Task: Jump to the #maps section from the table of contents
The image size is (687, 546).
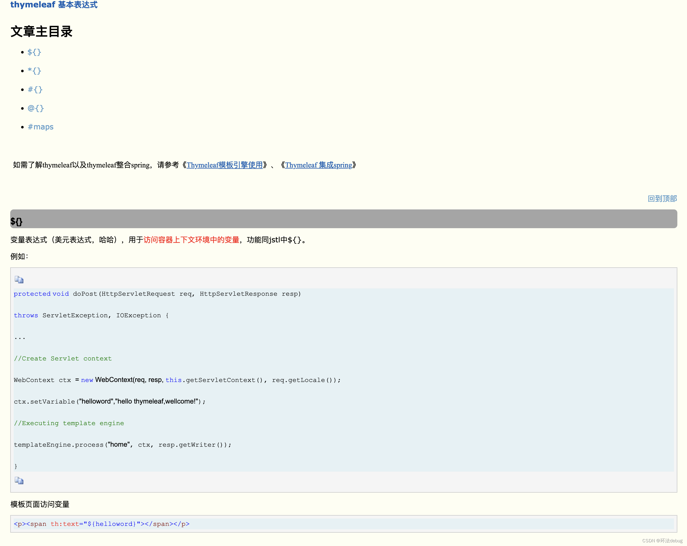Action: pyautogui.click(x=40, y=127)
